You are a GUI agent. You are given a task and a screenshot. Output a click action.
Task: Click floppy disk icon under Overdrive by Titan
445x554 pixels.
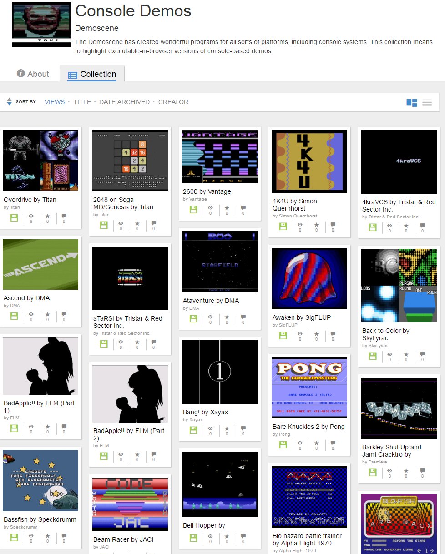14,218
